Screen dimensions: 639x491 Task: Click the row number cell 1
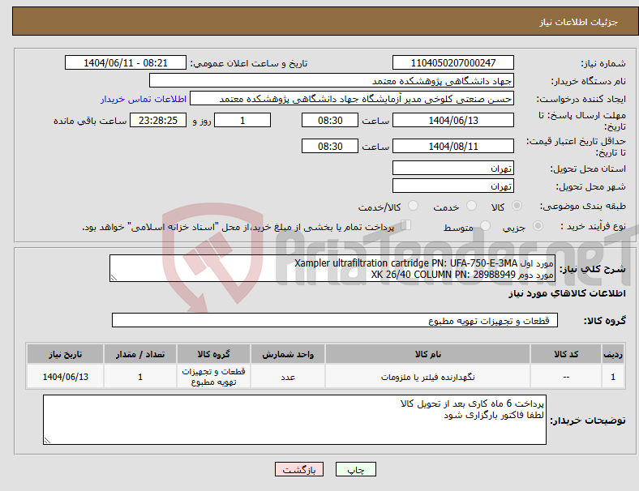click(x=613, y=377)
